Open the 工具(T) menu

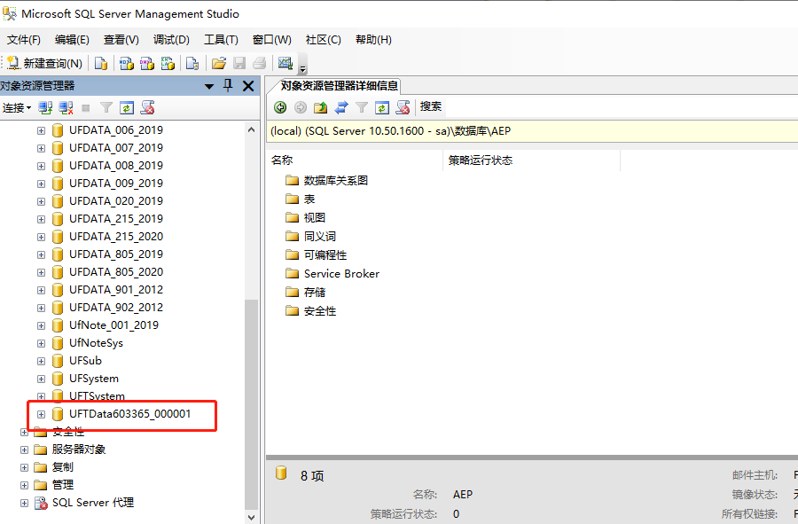click(221, 40)
